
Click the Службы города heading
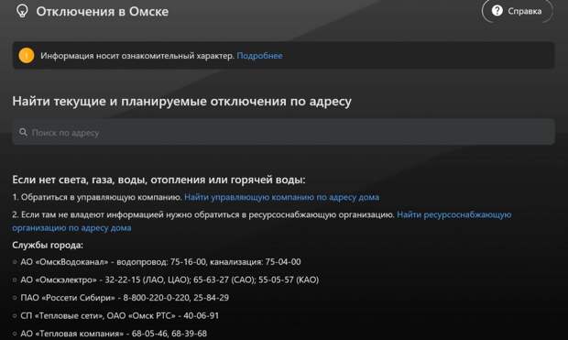coord(48,245)
